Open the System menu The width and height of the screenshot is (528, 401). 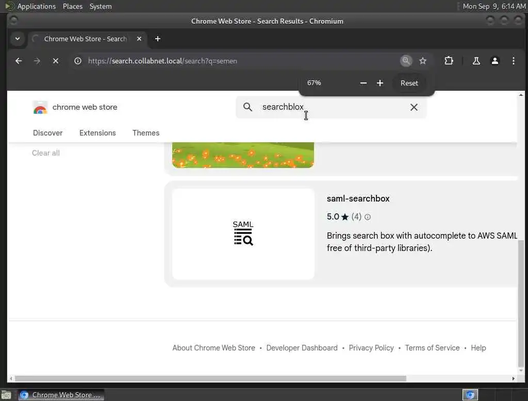(101, 6)
